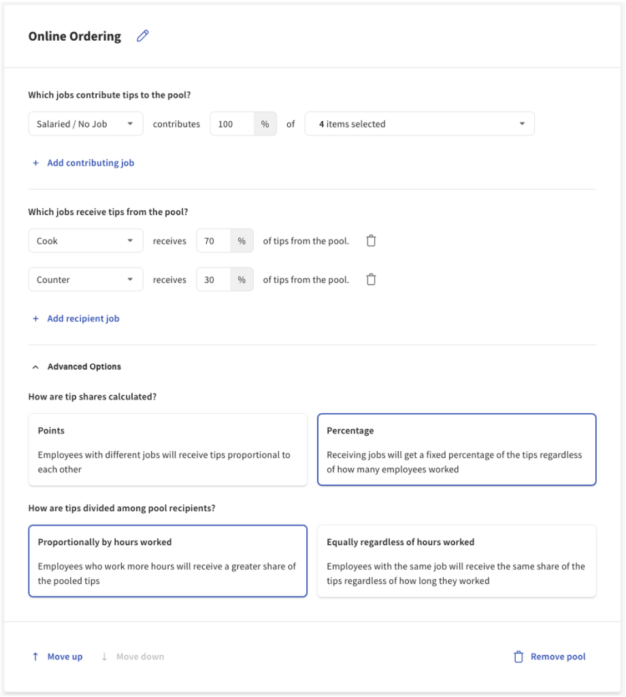Click the down arrow icon for Move down
Viewport: 626px width, 697px height.
[104, 657]
